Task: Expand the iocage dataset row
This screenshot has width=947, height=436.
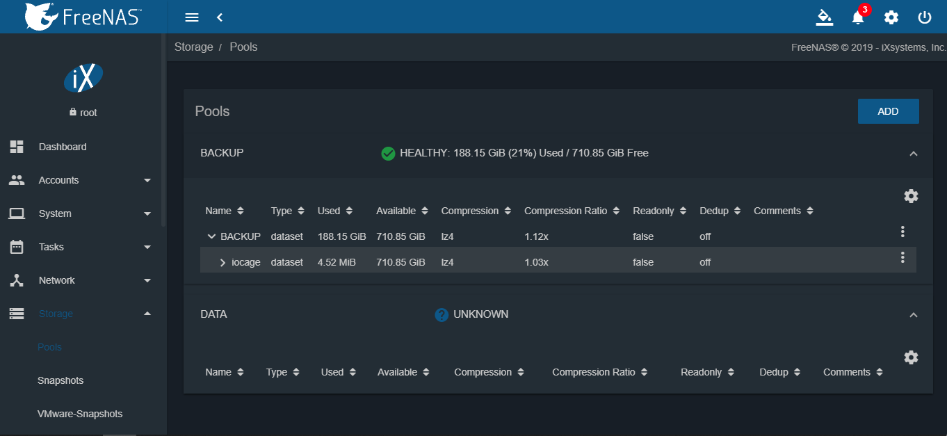Action: [222, 262]
